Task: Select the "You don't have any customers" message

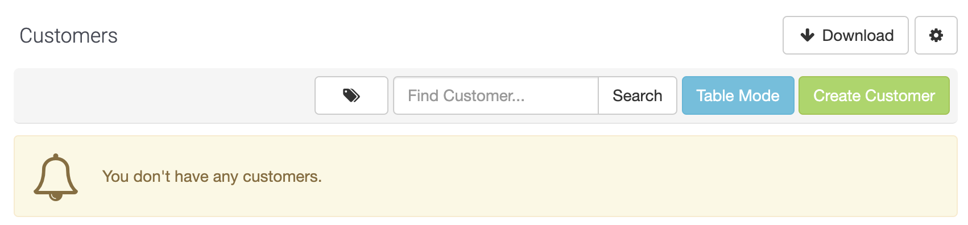Action: [212, 177]
